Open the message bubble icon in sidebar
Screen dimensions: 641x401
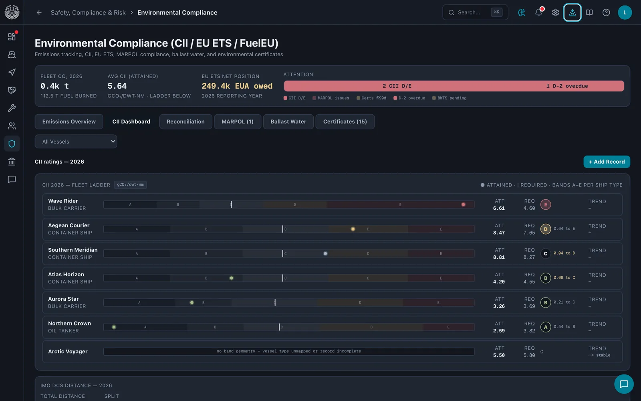(12, 179)
